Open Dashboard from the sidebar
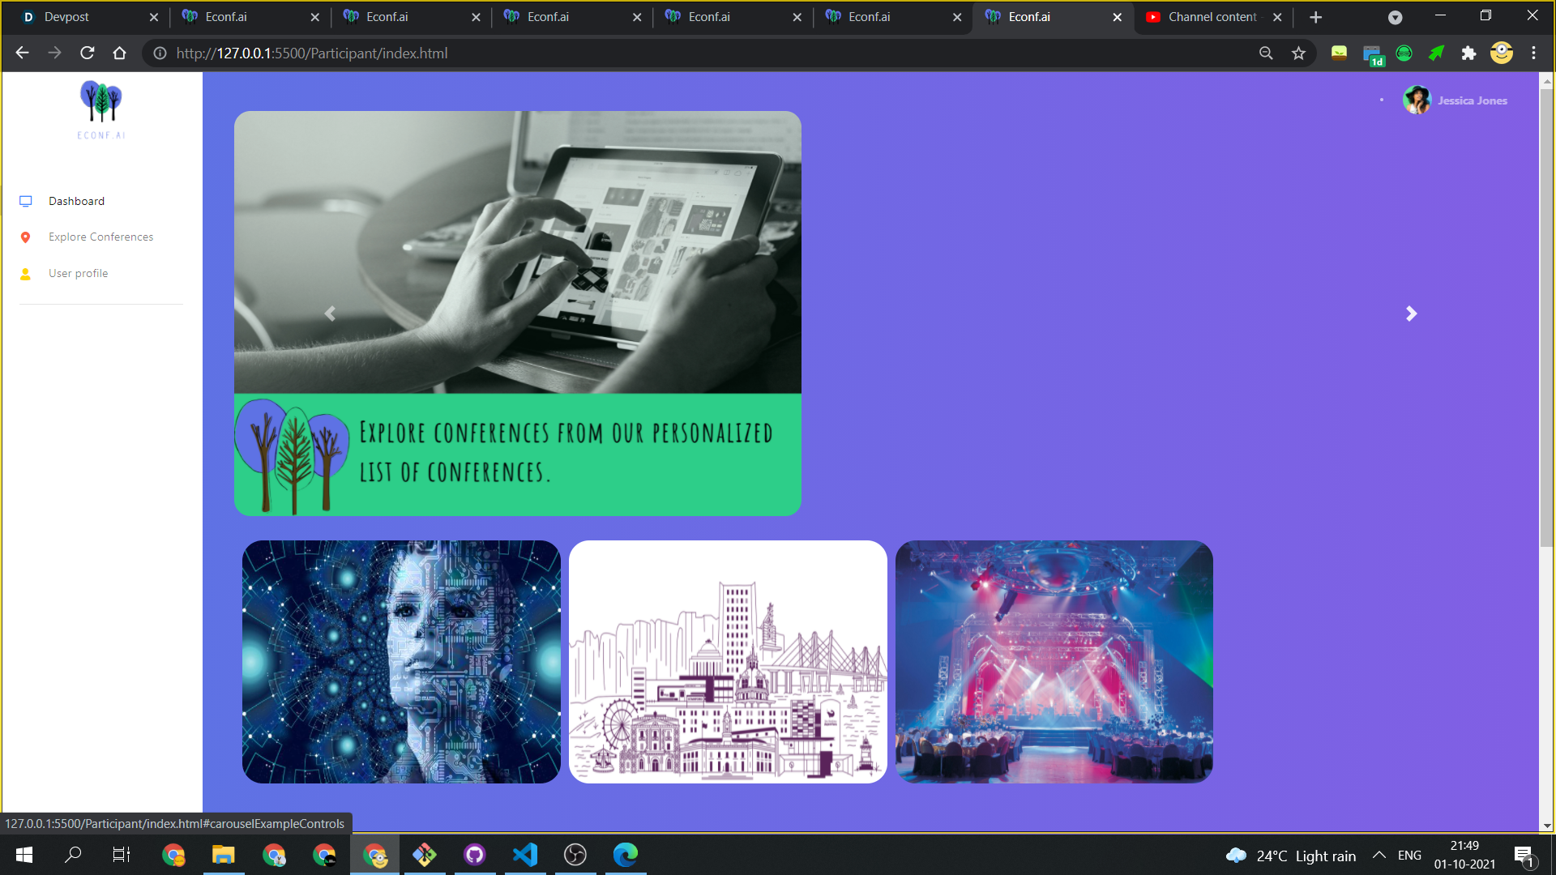This screenshot has width=1556, height=875. pyautogui.click(x=76, y=201)
